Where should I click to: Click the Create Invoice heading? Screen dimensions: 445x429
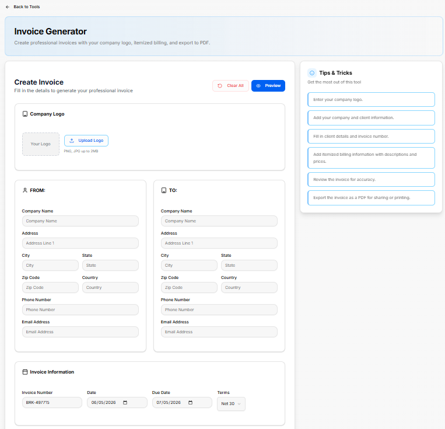click(39, 82)
